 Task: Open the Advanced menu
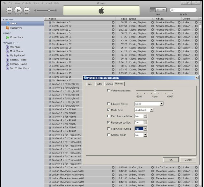(47, 3)
